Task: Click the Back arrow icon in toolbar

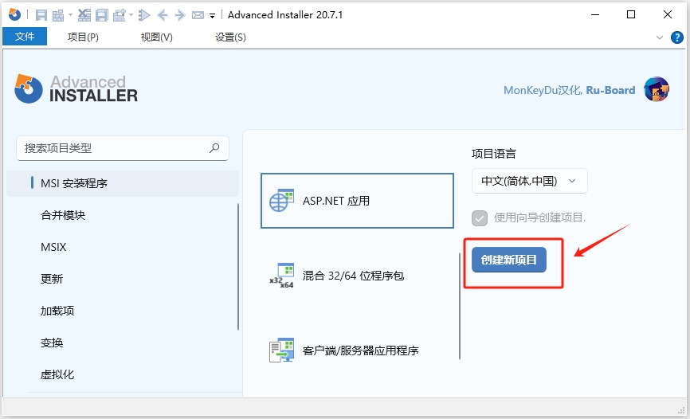Action: click(x=163, y=15)
